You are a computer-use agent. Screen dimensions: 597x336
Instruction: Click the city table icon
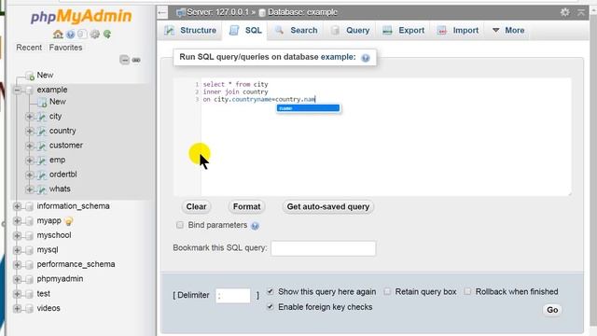(42, 117)
